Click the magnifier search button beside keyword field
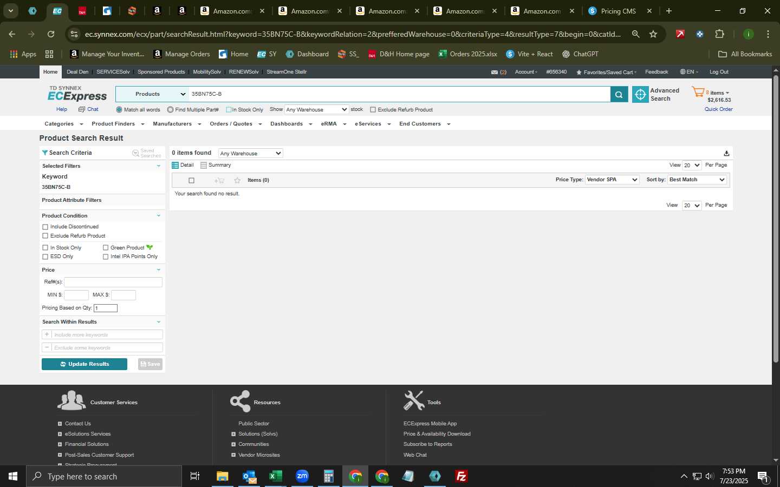This screenshot has width=780, height=487. pos(619,94)
